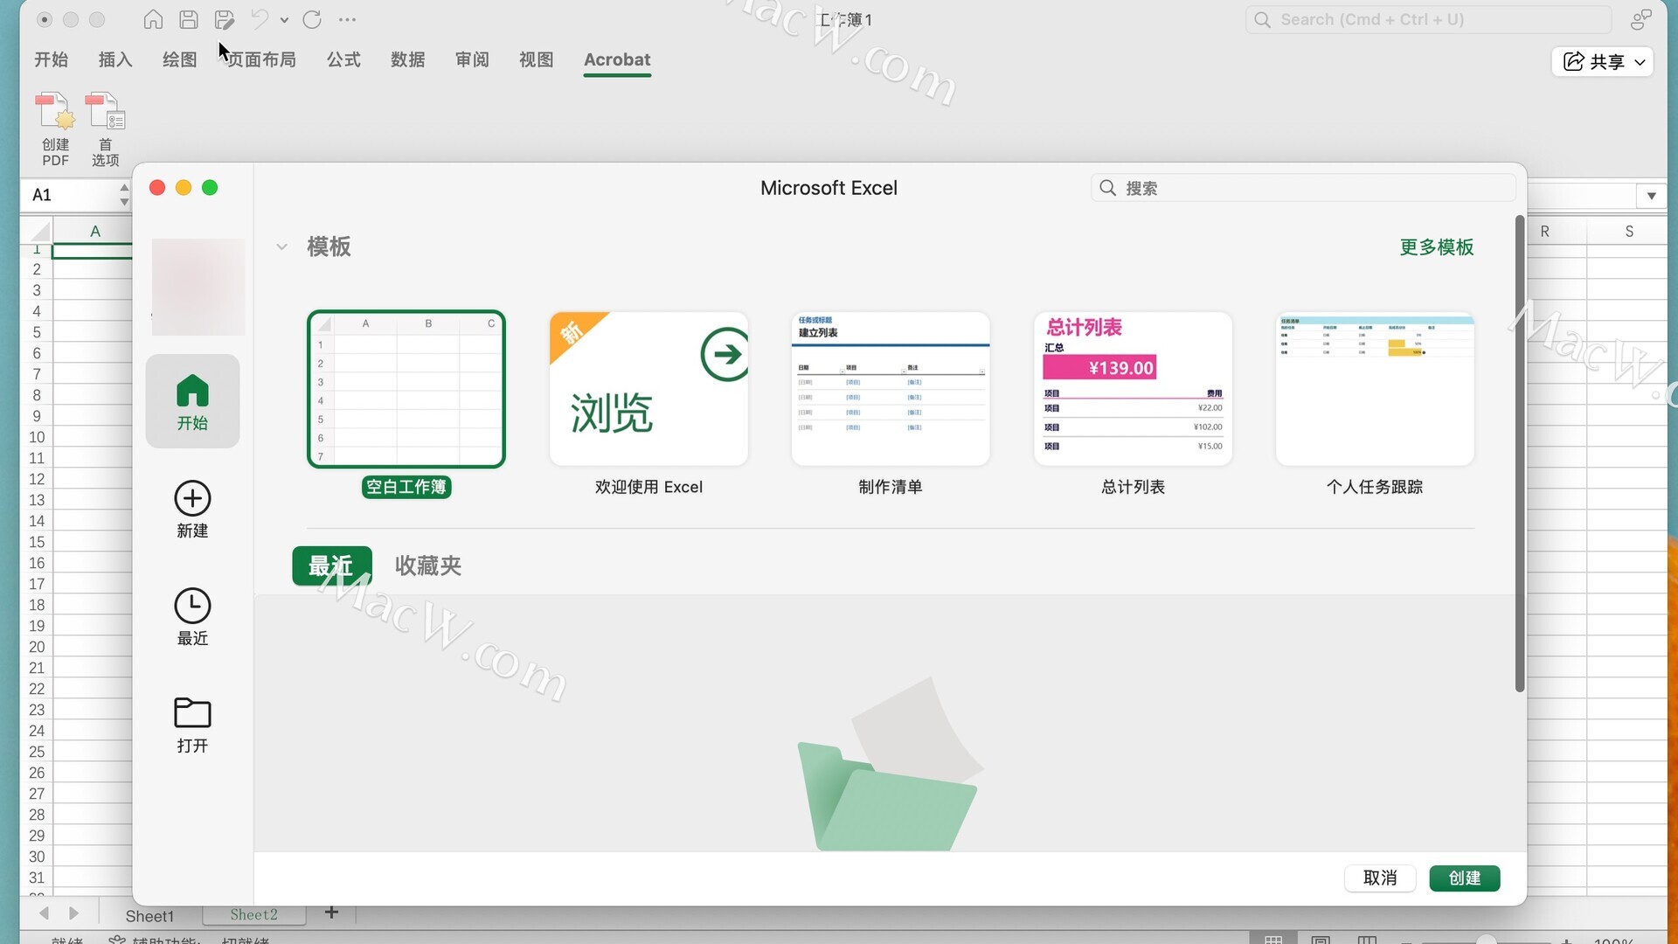Viewport: 1678px width, 944px height.
Task: Click the Search (Cmd + Ctrl + U) field
Action: [1428, 19]
